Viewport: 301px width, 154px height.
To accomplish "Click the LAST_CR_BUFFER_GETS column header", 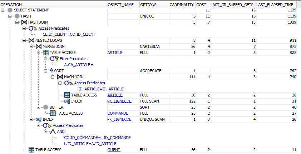I will tap(233, 5).
